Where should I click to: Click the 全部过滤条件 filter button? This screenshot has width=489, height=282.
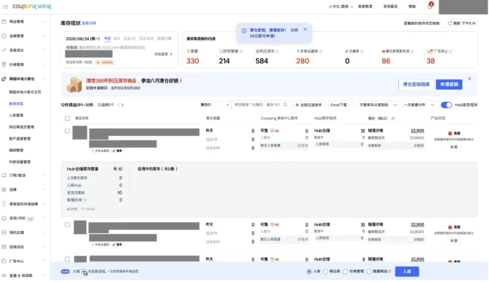pos(309,105)
